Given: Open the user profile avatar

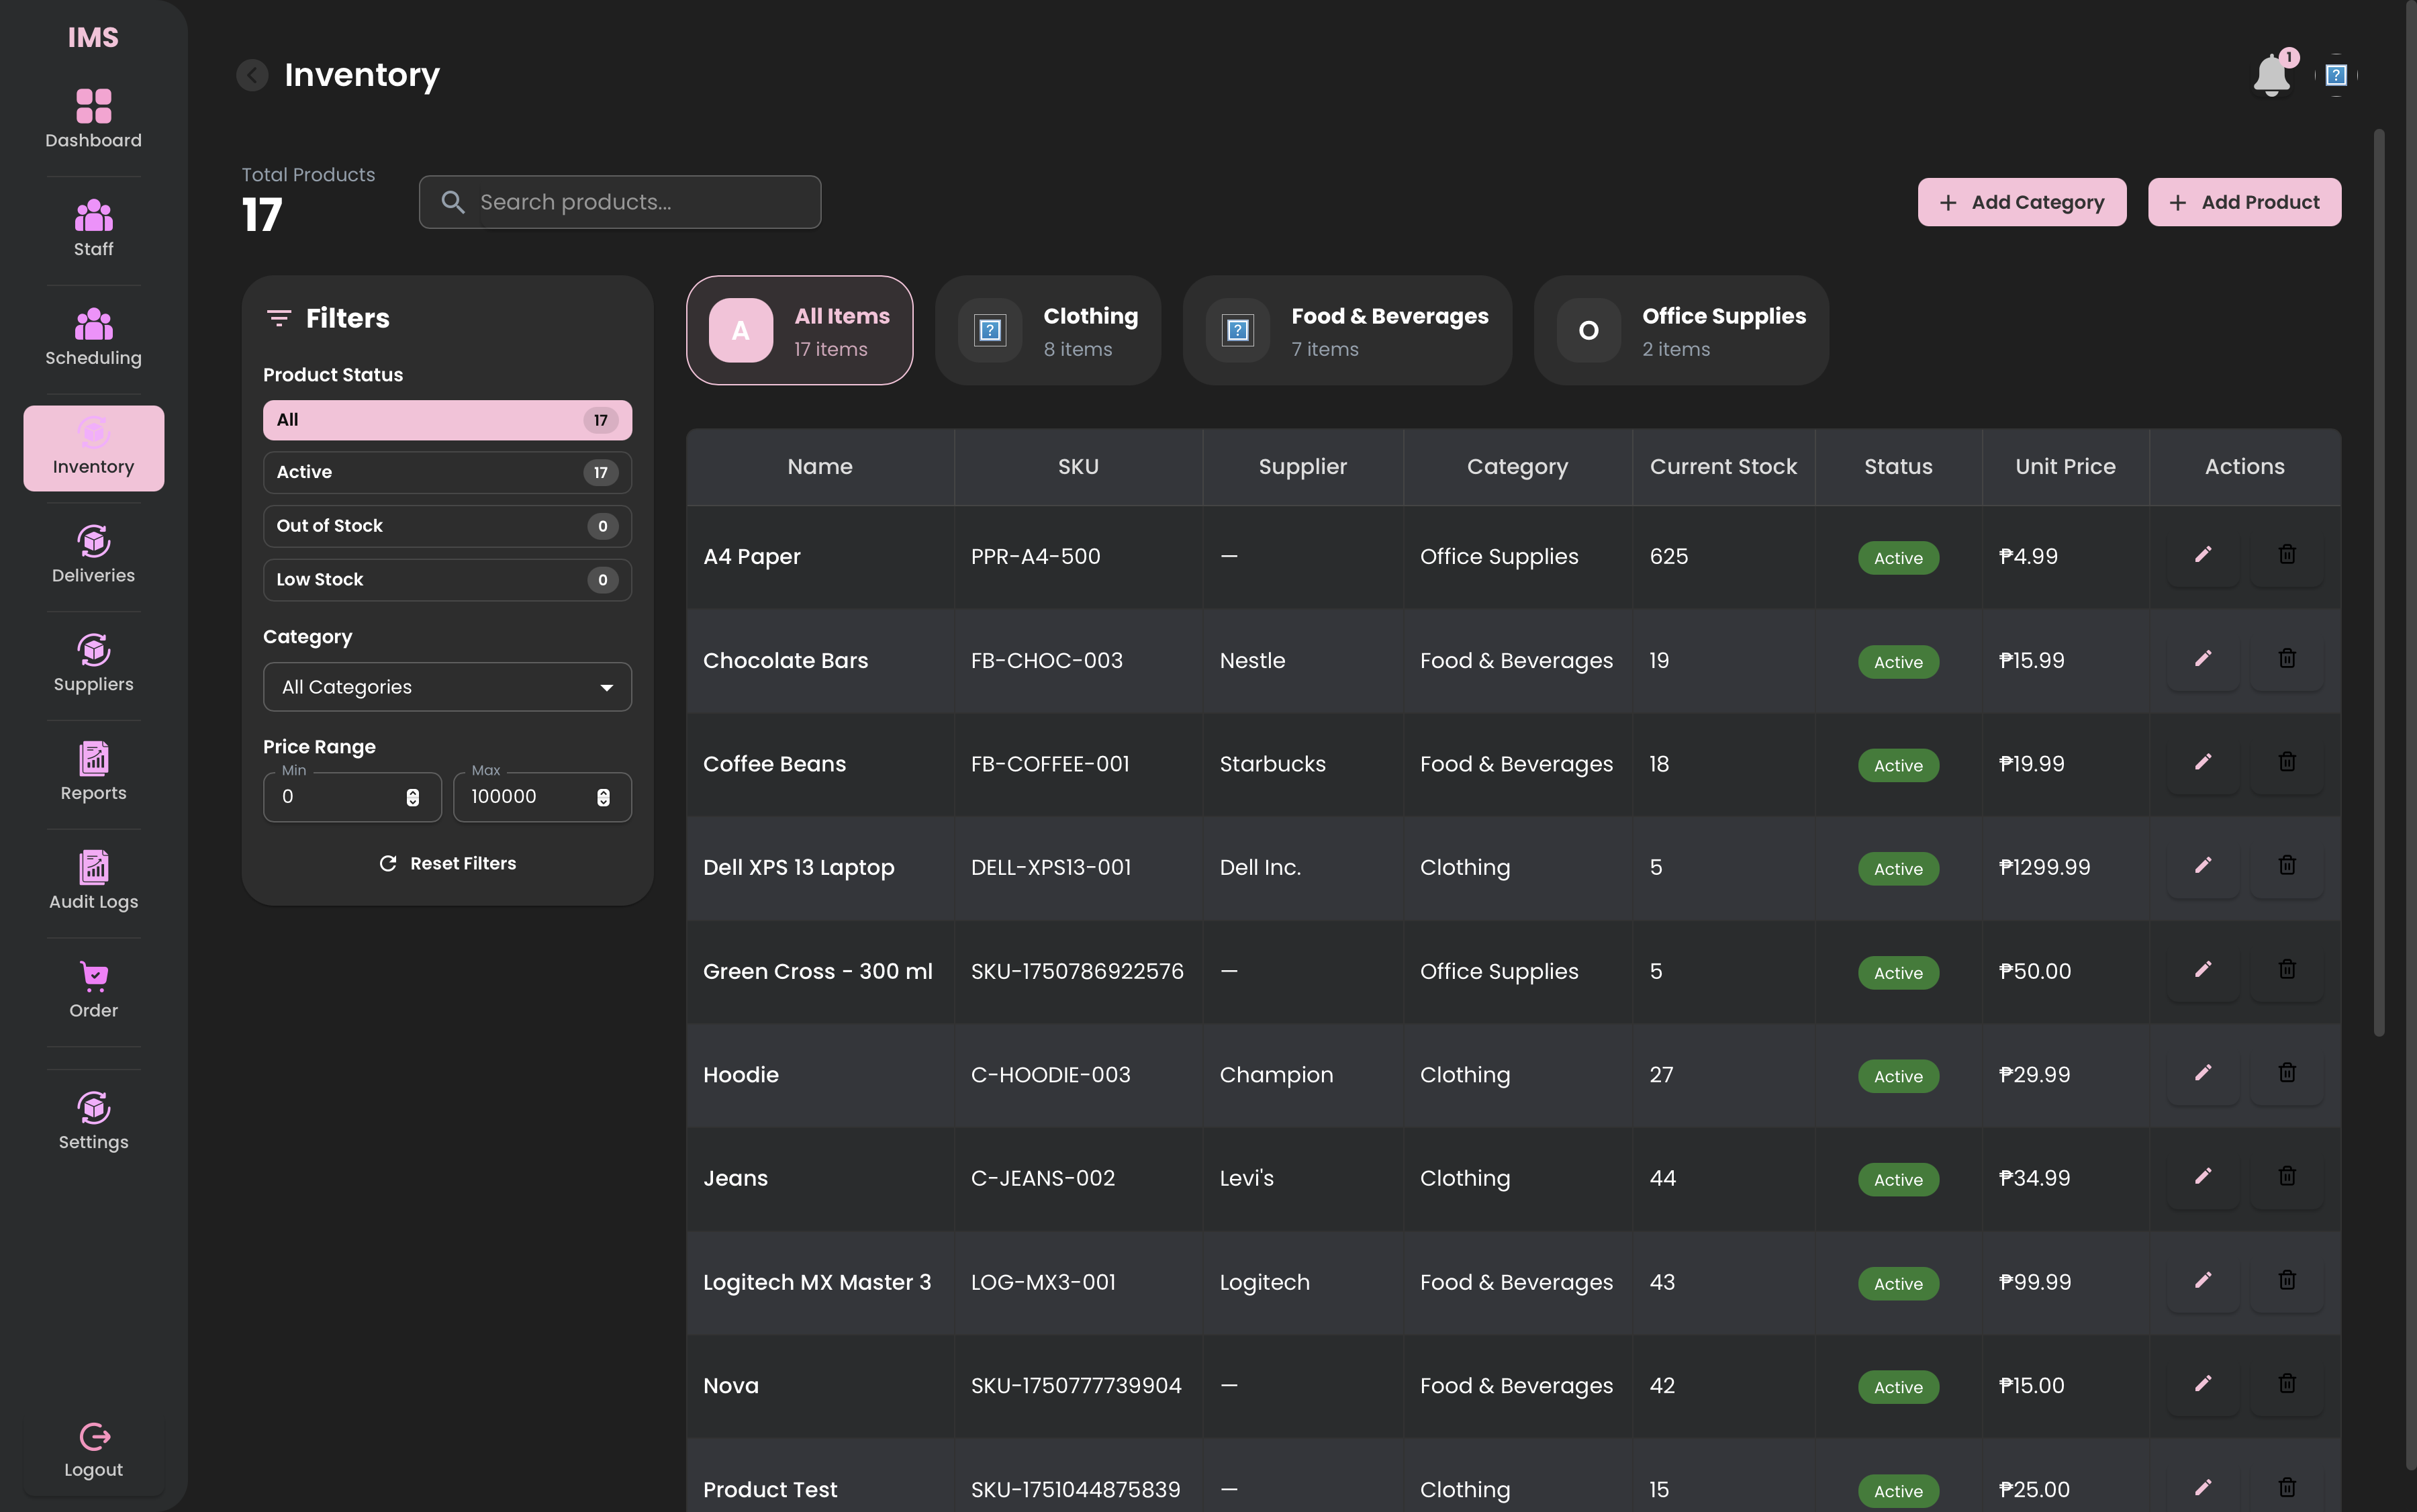Looking at the screenshot, I should 2336,75.
